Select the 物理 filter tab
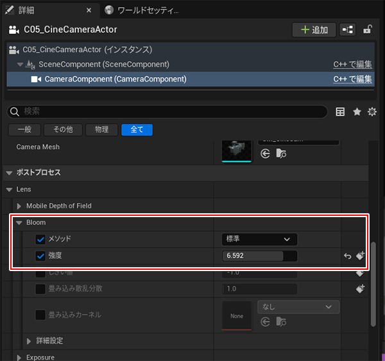The image size is (385, 361). pyautogui.click(x=101, y=129)
